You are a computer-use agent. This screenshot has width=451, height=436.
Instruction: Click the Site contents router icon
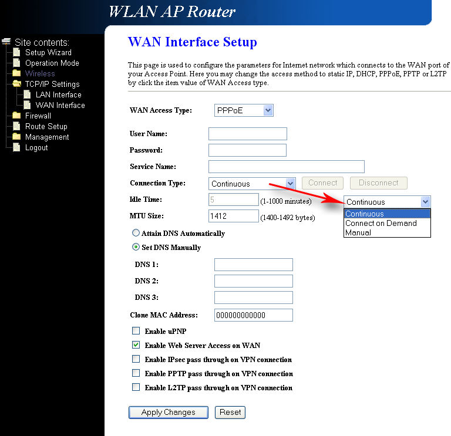(x=6, y=42)
